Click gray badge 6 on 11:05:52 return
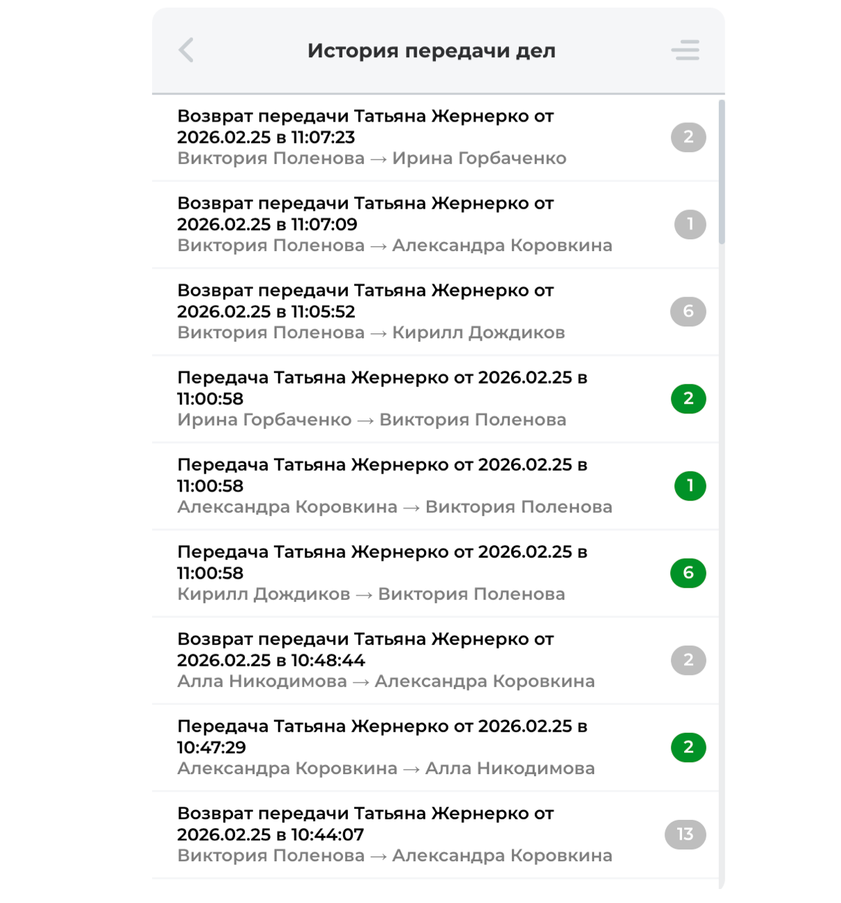 pos(688,312)
